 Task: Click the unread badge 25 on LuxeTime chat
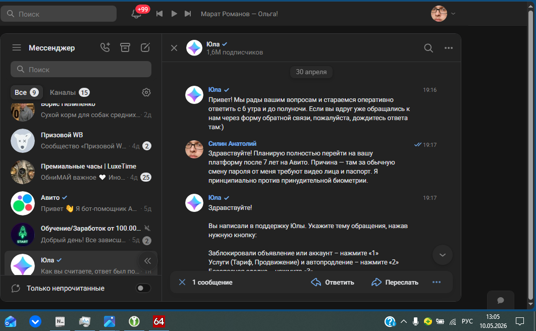coord(146,177)
